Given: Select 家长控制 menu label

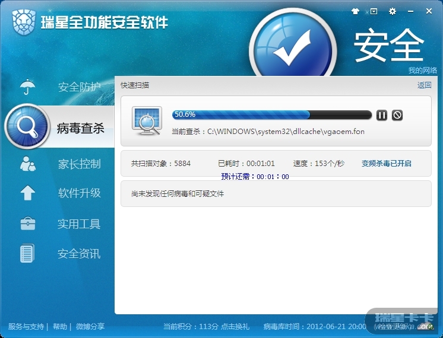Looking at the screenshot, I should pos(80,164).
